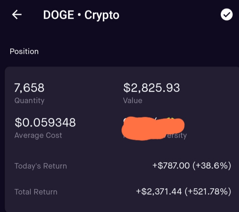Open the Today's Return row label
239x212 pixels.
coord(41,166)
